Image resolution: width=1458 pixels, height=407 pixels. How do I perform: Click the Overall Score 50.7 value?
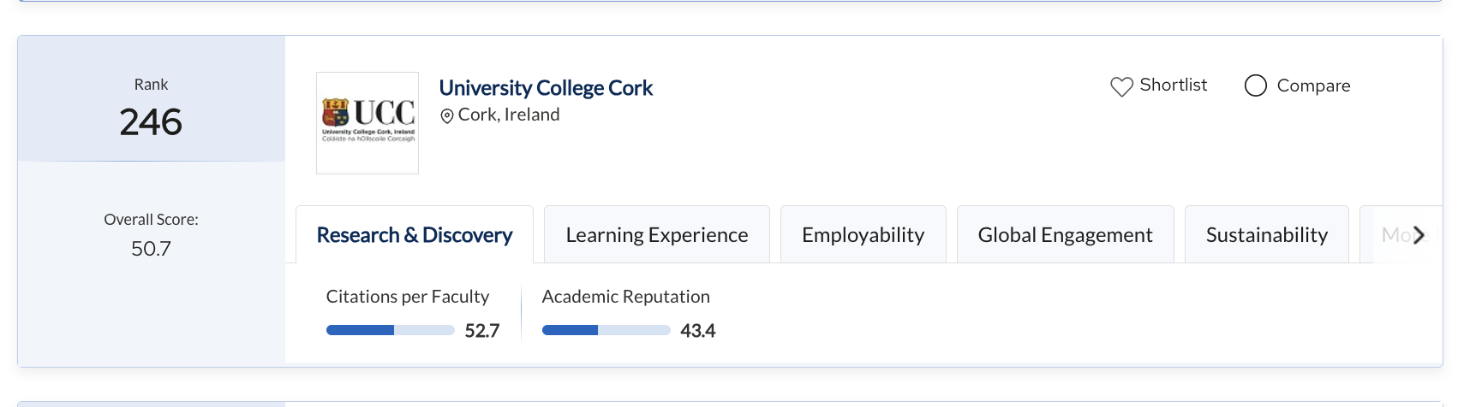[151, 249]
